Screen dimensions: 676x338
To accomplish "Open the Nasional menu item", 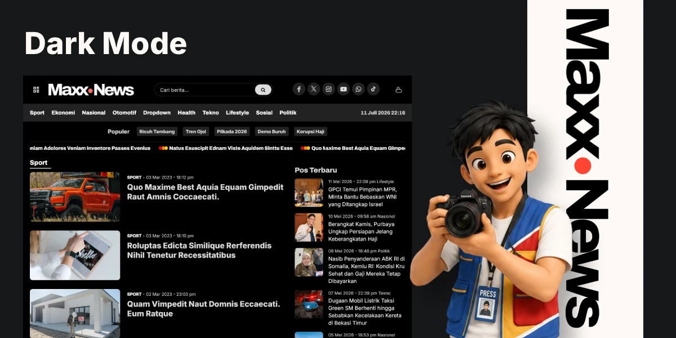I will coord(94,113).
